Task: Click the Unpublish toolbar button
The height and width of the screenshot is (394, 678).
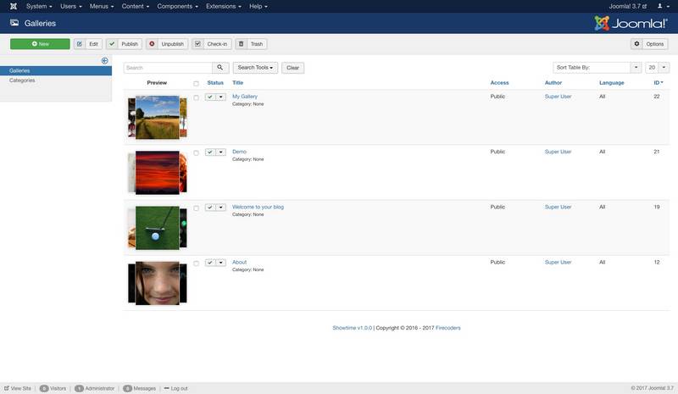Action: coord(166,44)
